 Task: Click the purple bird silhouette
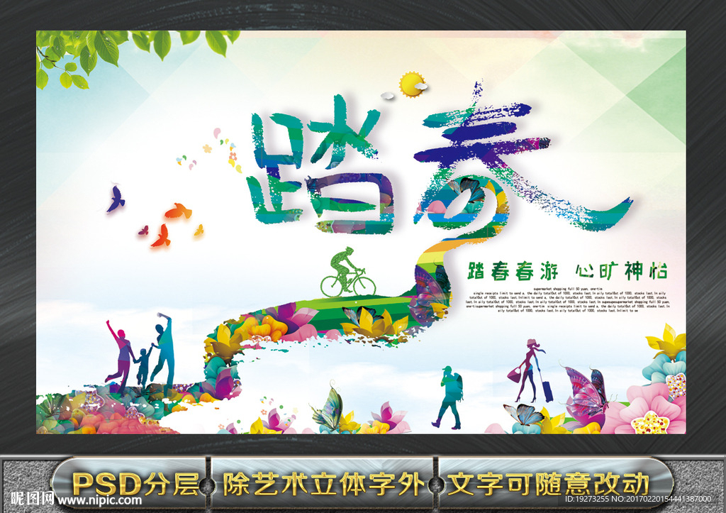(116, 198)
